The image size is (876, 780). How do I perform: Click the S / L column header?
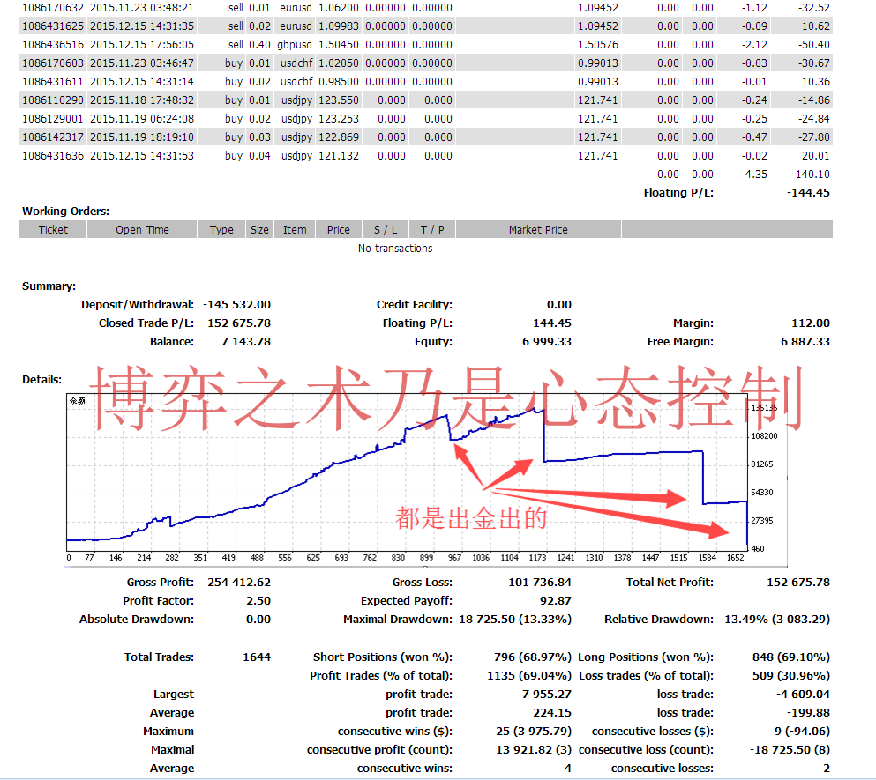(x=385, y=230)
